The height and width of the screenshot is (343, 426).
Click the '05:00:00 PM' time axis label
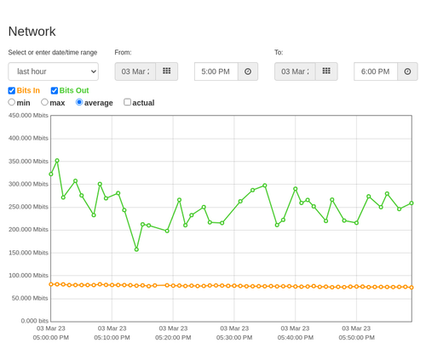tap(51, 338)
